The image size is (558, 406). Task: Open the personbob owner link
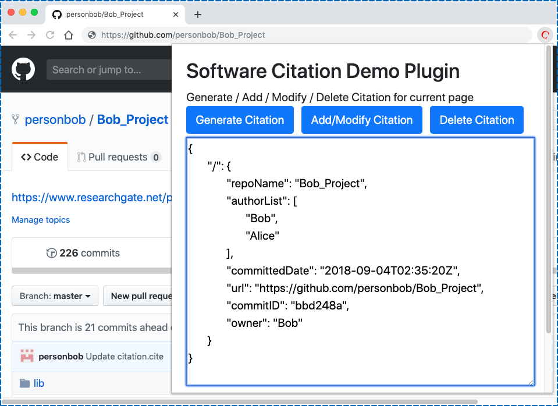tap(55, 120)
